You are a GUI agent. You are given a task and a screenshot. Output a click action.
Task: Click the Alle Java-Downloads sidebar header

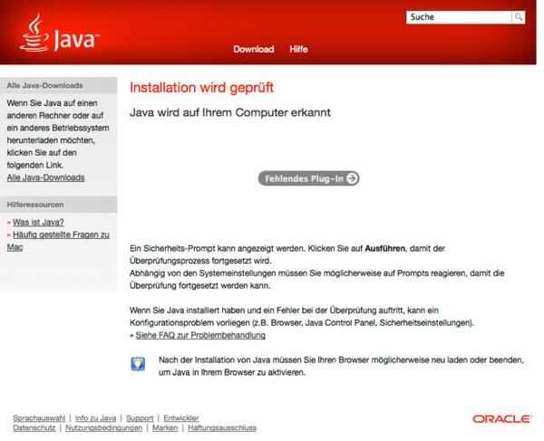[x=59, y=85]
